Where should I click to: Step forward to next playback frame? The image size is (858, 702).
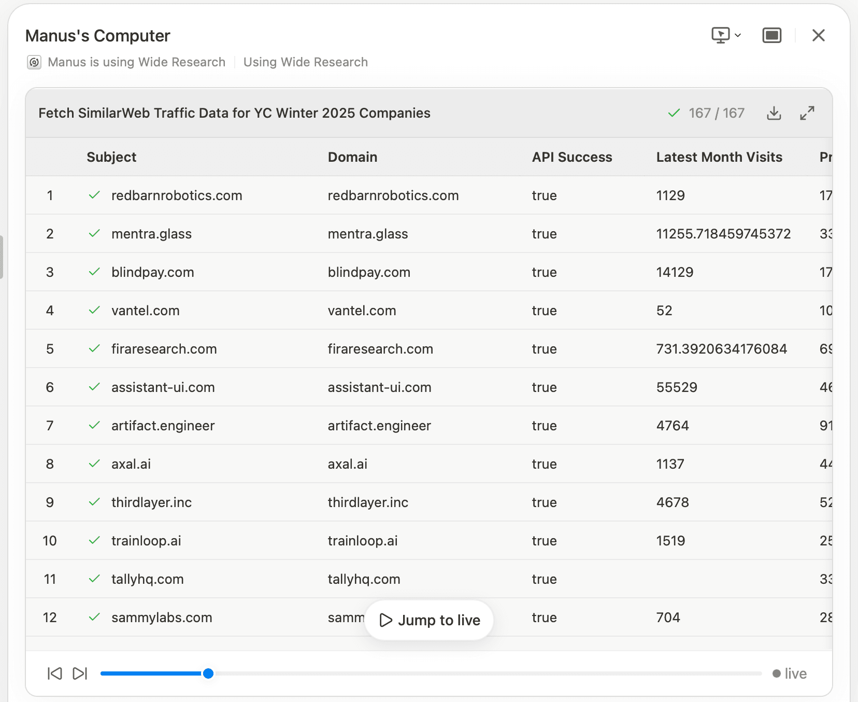pos(79,673)
